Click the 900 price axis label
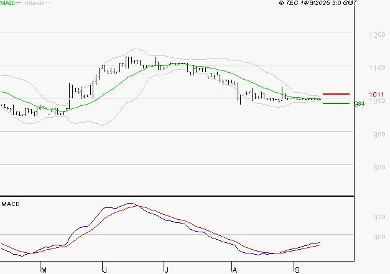 point(379,135)
